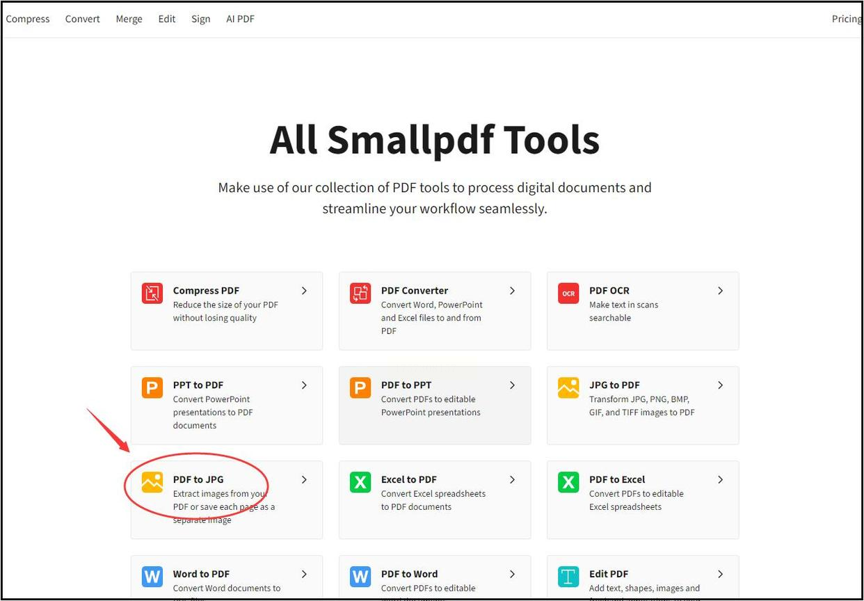Open PDF to JPG via its chevron
Viewport: 864px width, 601px height.
[304, 480]
